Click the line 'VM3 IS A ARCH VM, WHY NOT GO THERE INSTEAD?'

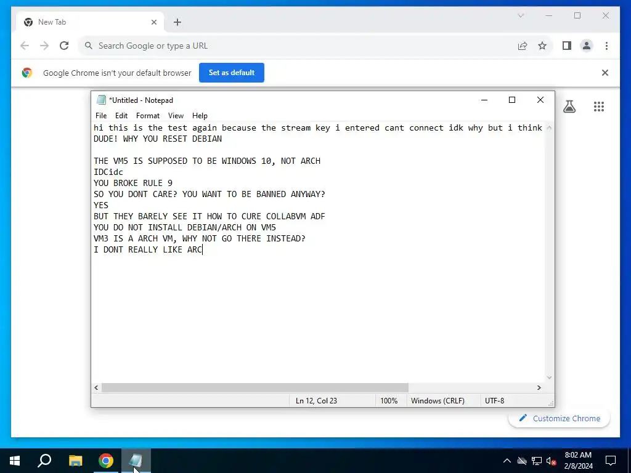click(200, 238)
